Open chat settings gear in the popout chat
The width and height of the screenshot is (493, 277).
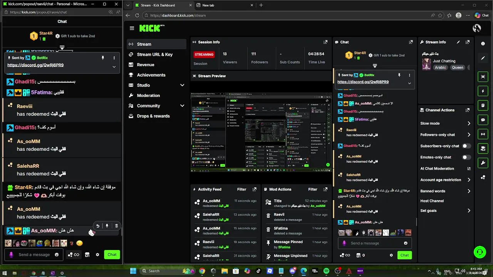pyautogui.click(x=97, y=255)
